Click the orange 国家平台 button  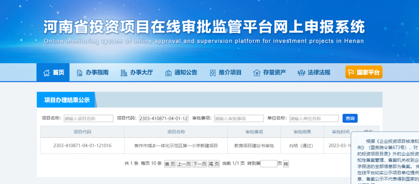coord(364,72)
